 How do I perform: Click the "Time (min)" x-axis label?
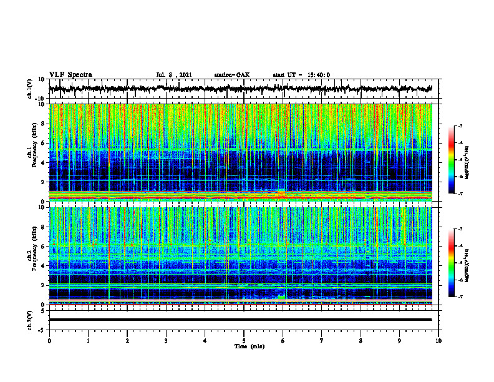[x=249, y=346]
